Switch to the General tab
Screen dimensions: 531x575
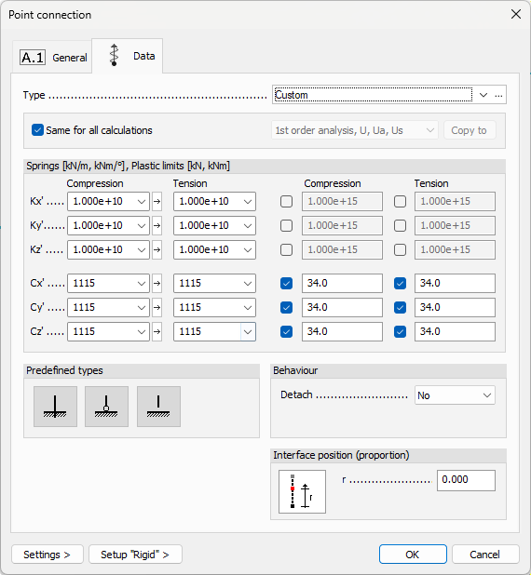pyautogui.click(x=52, y=57)
